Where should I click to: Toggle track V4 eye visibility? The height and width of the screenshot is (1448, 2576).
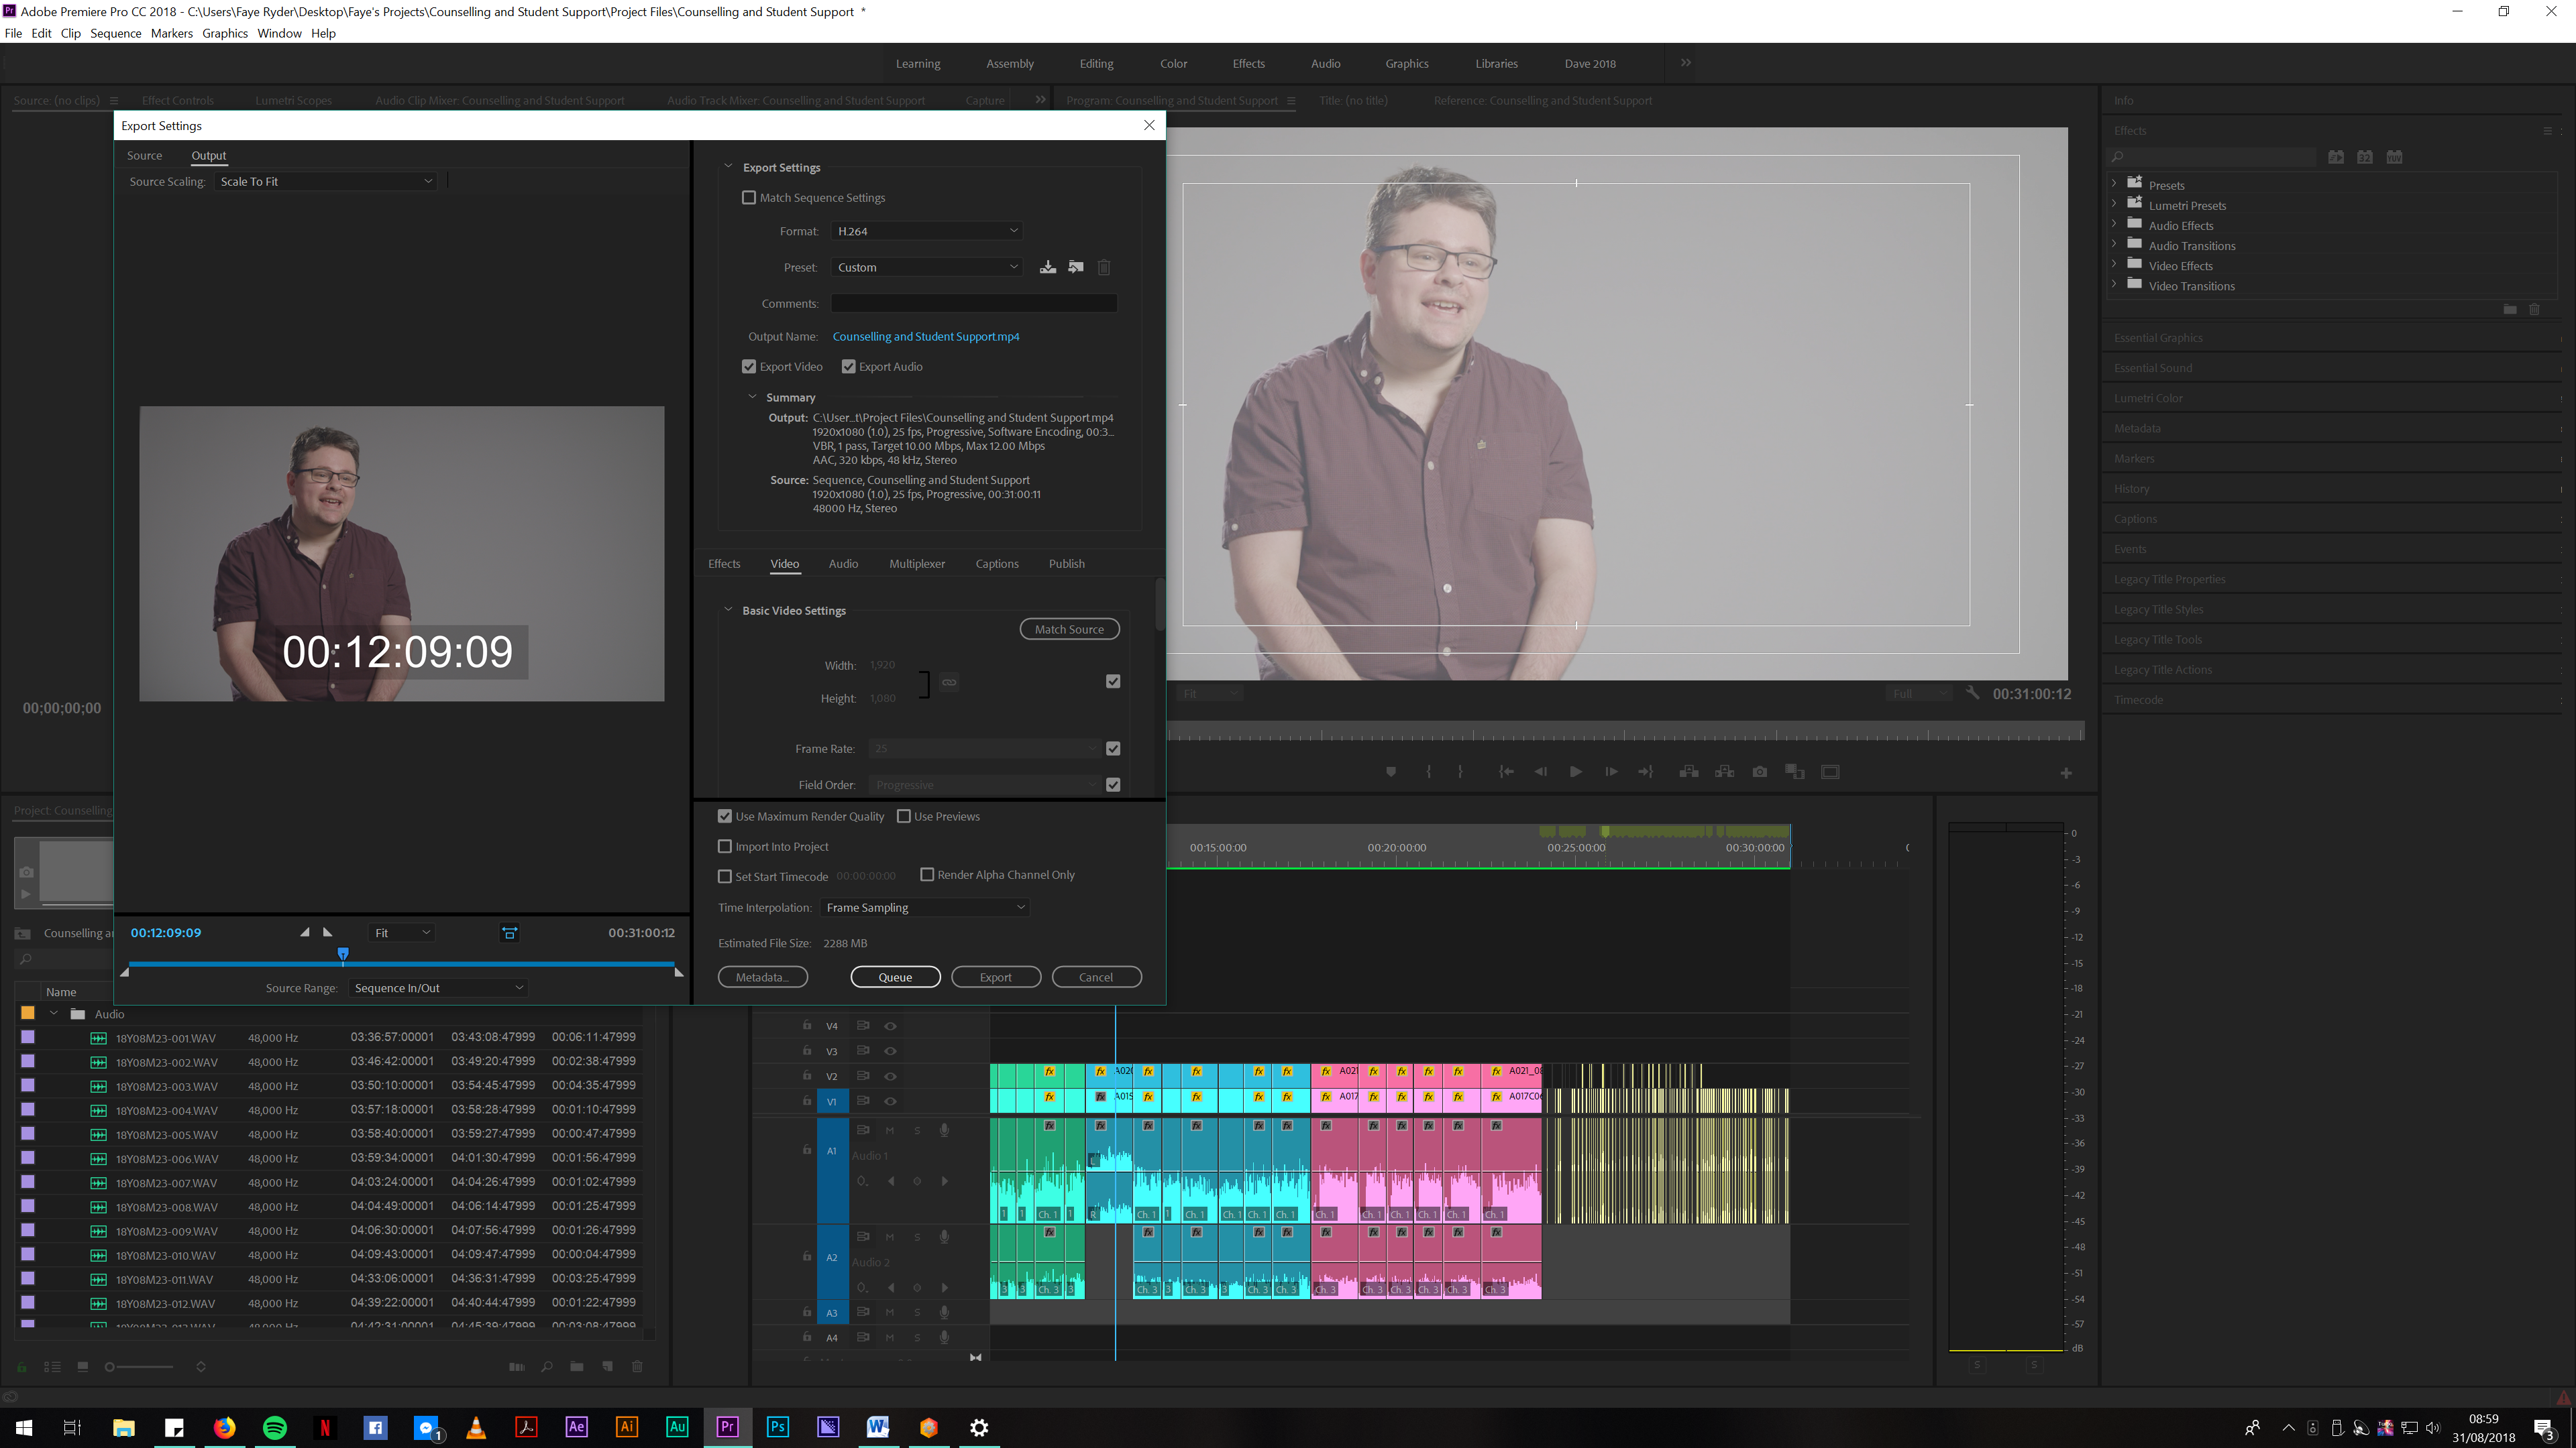[x=890, y=1026]
